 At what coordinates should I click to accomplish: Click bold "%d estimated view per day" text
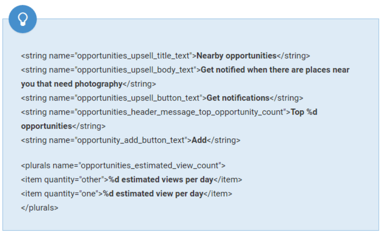click(153, 194)
